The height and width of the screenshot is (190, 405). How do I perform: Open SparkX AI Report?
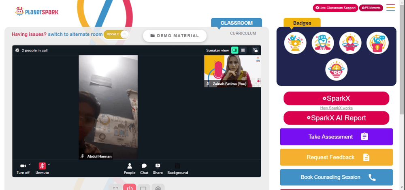point(336,118)
